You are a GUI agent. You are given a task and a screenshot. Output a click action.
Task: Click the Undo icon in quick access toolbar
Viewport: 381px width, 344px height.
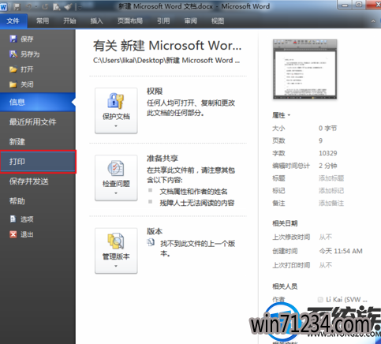[29, 7]
